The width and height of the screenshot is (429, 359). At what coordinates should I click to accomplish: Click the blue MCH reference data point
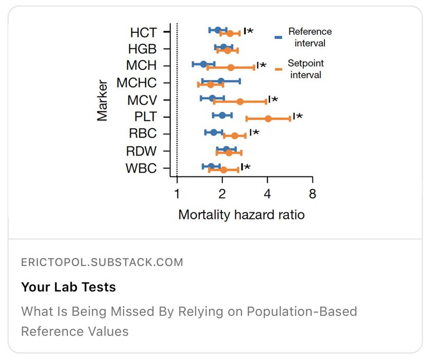click(x=203, y=64)
